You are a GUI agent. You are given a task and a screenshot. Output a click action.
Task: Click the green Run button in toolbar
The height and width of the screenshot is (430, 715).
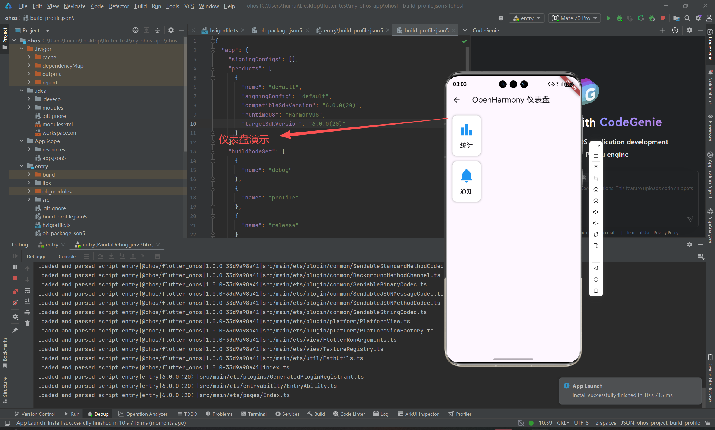pyautogui.click(x=608, y=18)
